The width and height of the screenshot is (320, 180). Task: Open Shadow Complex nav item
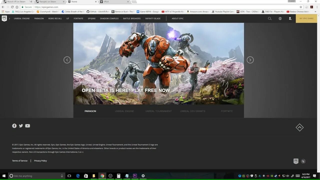109,18
